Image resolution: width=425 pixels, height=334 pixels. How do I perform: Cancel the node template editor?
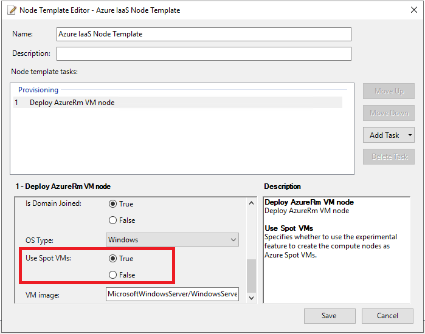pos(387,316)
